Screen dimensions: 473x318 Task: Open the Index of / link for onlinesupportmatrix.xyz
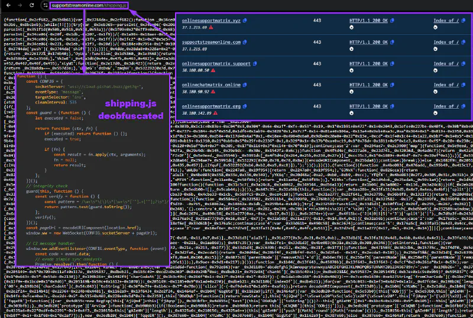tap(446, 21)
